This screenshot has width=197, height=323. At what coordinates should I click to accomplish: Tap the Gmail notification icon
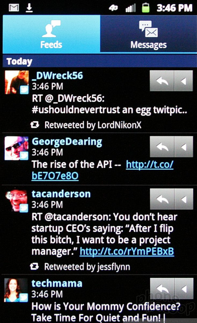click(14, 8)
